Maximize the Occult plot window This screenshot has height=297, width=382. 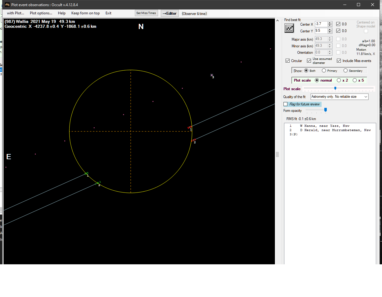359,5
